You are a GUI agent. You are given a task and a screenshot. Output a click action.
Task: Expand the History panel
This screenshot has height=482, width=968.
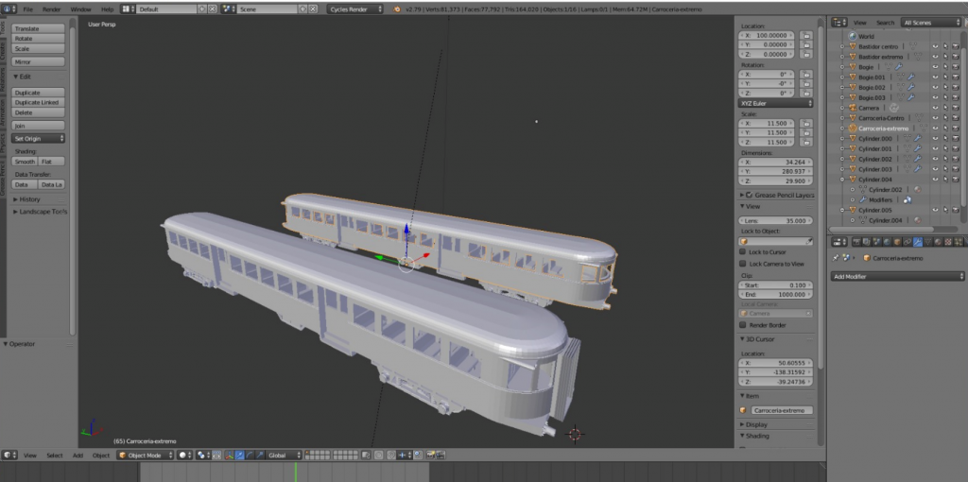28,199
